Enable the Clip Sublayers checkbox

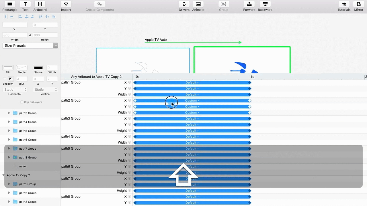coord(22,102)
